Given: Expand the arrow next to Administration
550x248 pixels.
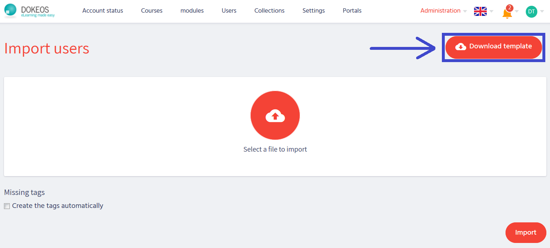Looking at the screenshot, I should tap(465, 12).
